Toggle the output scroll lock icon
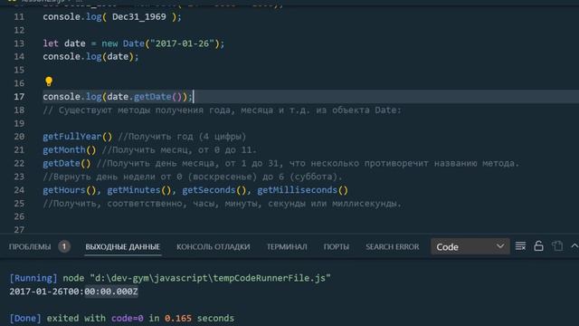 [x=539, y=246]
